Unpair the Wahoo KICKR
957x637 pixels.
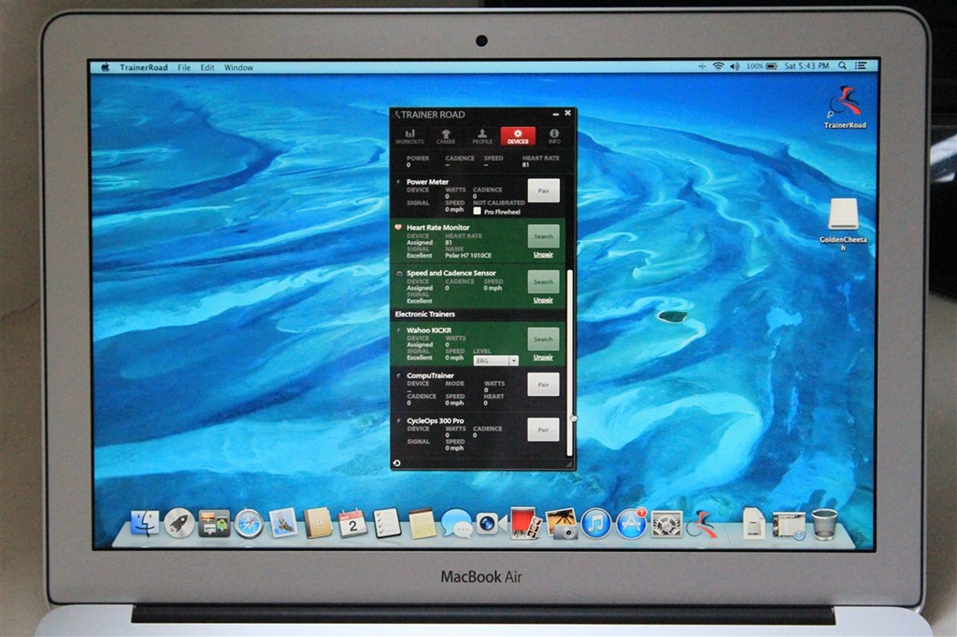(x=543, y=358)
